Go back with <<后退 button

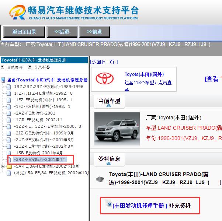[62, 32]
